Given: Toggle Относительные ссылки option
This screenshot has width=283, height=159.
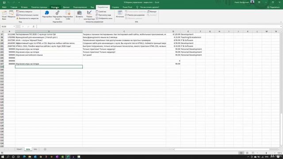Looking at the screenshot, I should pos(27,15).
